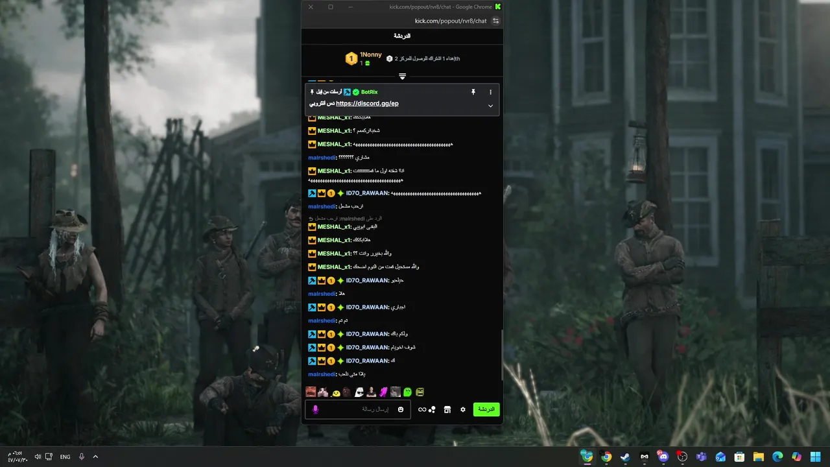Click MESHAL_x1 username on والله بخير وانت message
830x467 pixels.
334,254
